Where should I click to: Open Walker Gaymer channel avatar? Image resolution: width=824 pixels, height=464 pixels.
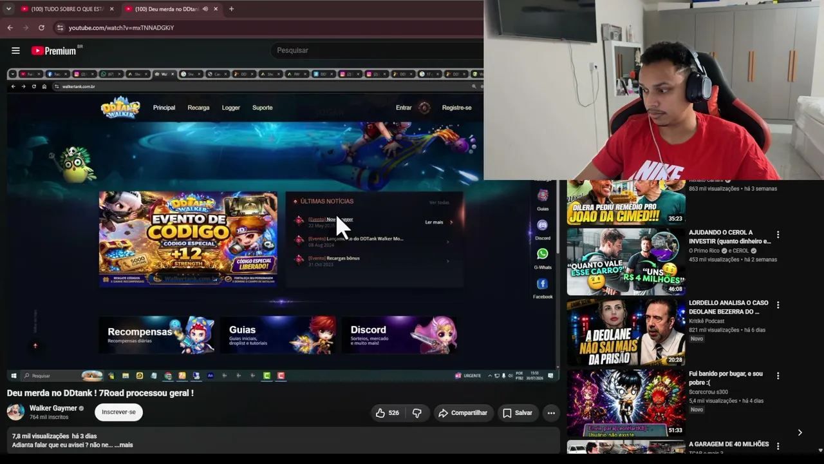pyautogui.click(x=15, y=412)
